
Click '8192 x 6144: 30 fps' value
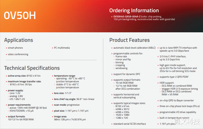[x=21, y=84]
